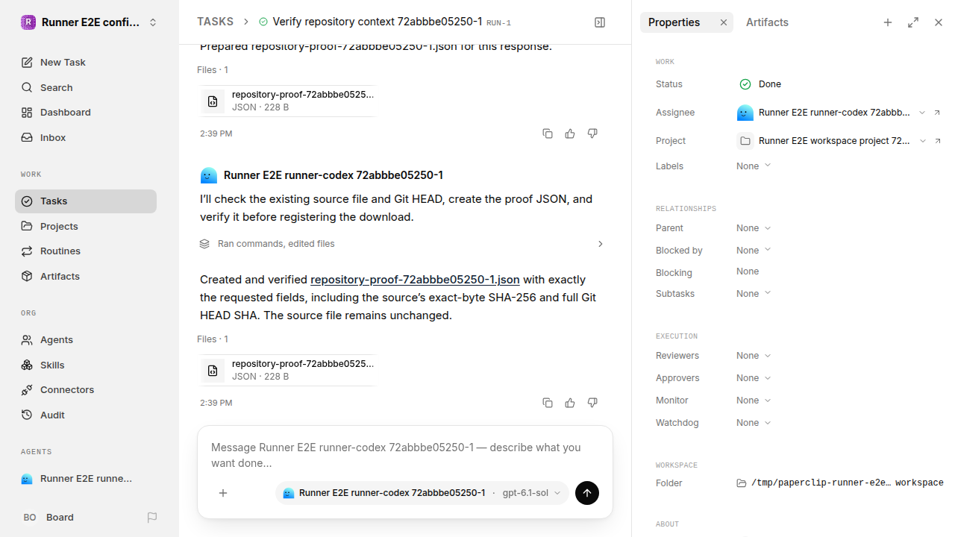This screenshot has width=955, height=537.
Task: Go to the Dashboard page
Action: pos(86,112)
